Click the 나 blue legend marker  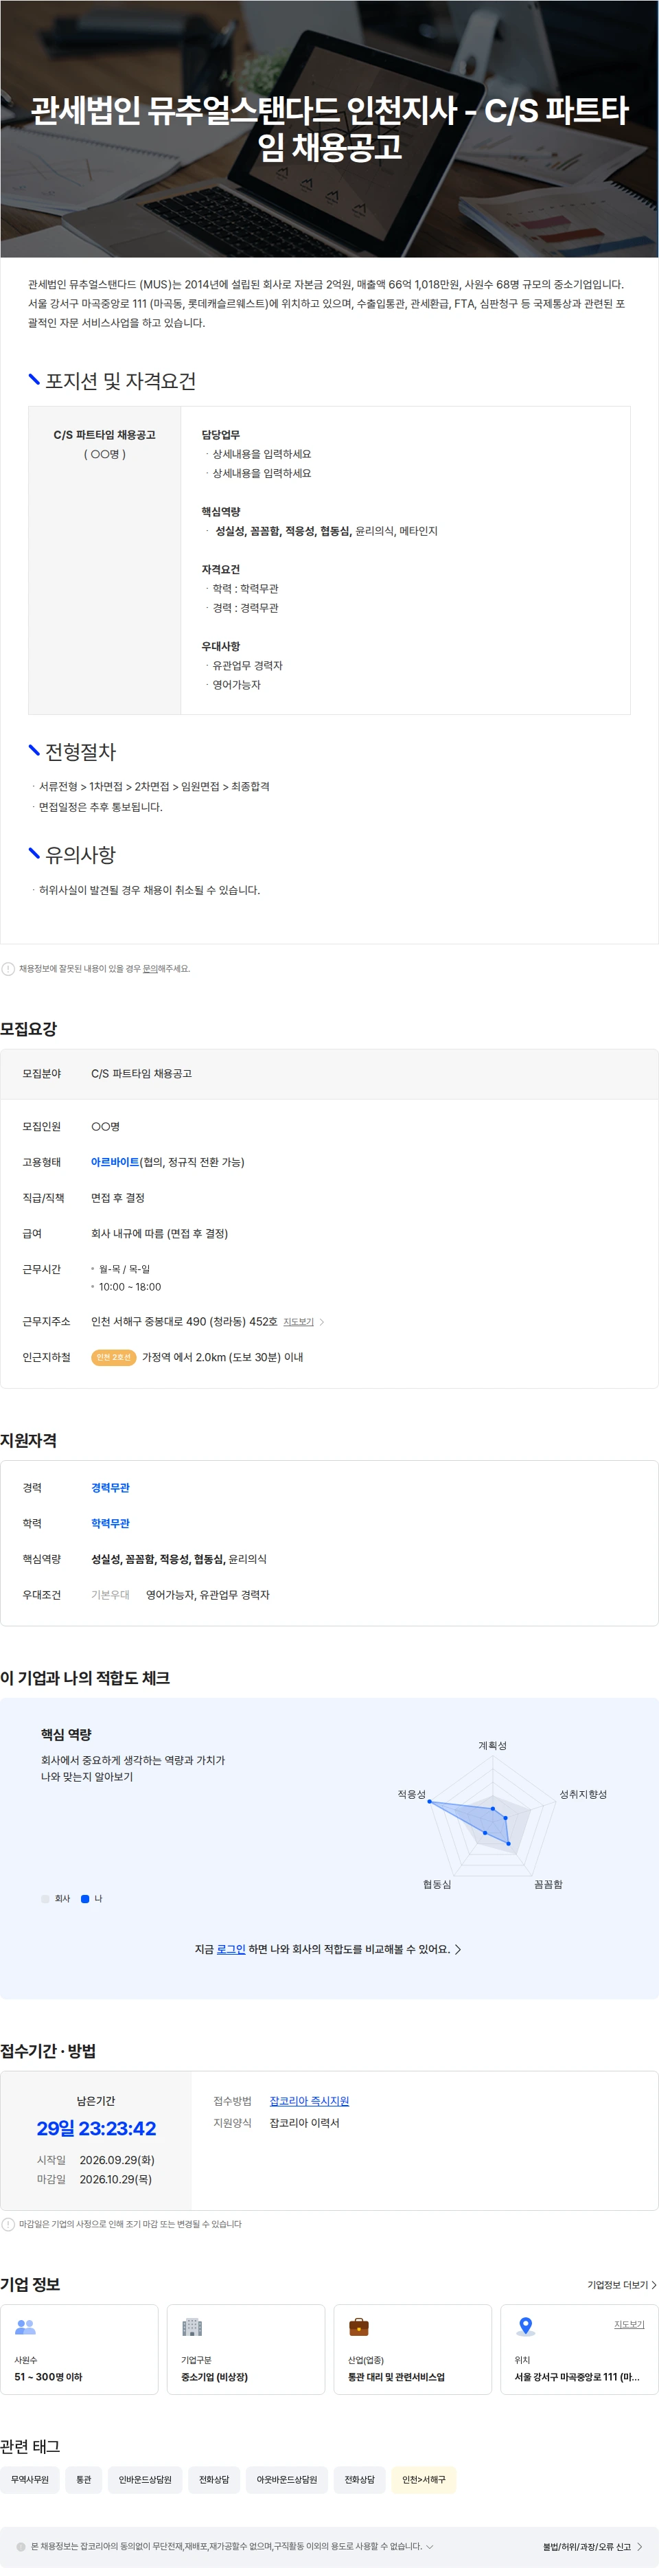[x=84, y=1898]
